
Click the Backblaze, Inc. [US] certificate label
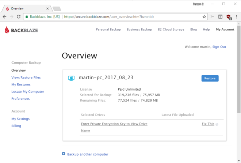click(x=45, y=16)
